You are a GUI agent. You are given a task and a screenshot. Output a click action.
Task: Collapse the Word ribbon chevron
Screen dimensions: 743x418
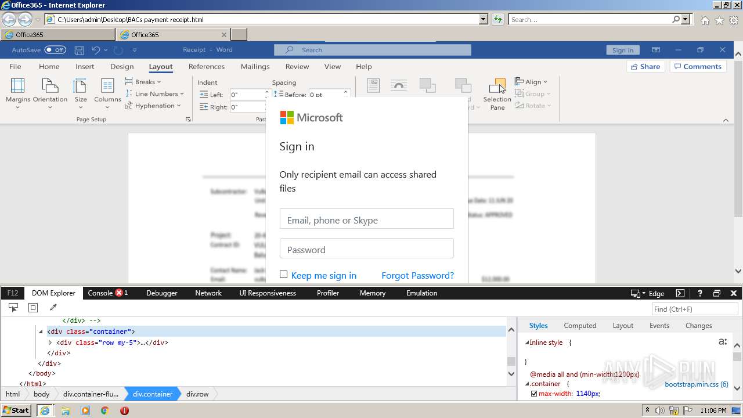(726, 120)
